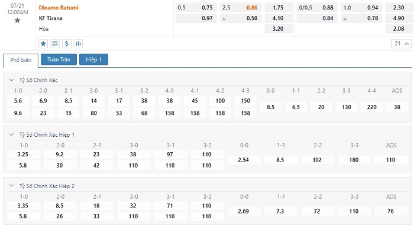Collapse the Tỷ Số Chính Xác section

[x=11, y=80]
